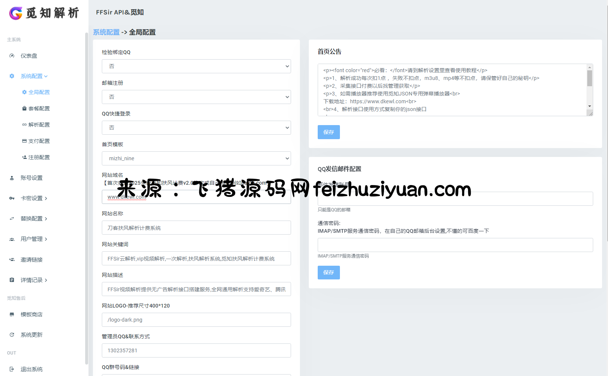Viewport: 608px width, 376px height.
Task: Open the 邮箱注册 dropdown
Action: [x=196, y=97]
